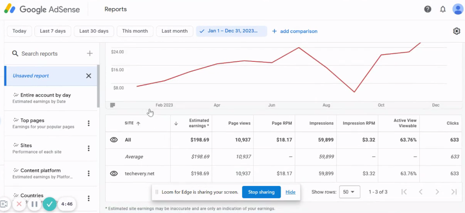Open the Help icon in the header
The image size is (465, 213).
(428, 9)
